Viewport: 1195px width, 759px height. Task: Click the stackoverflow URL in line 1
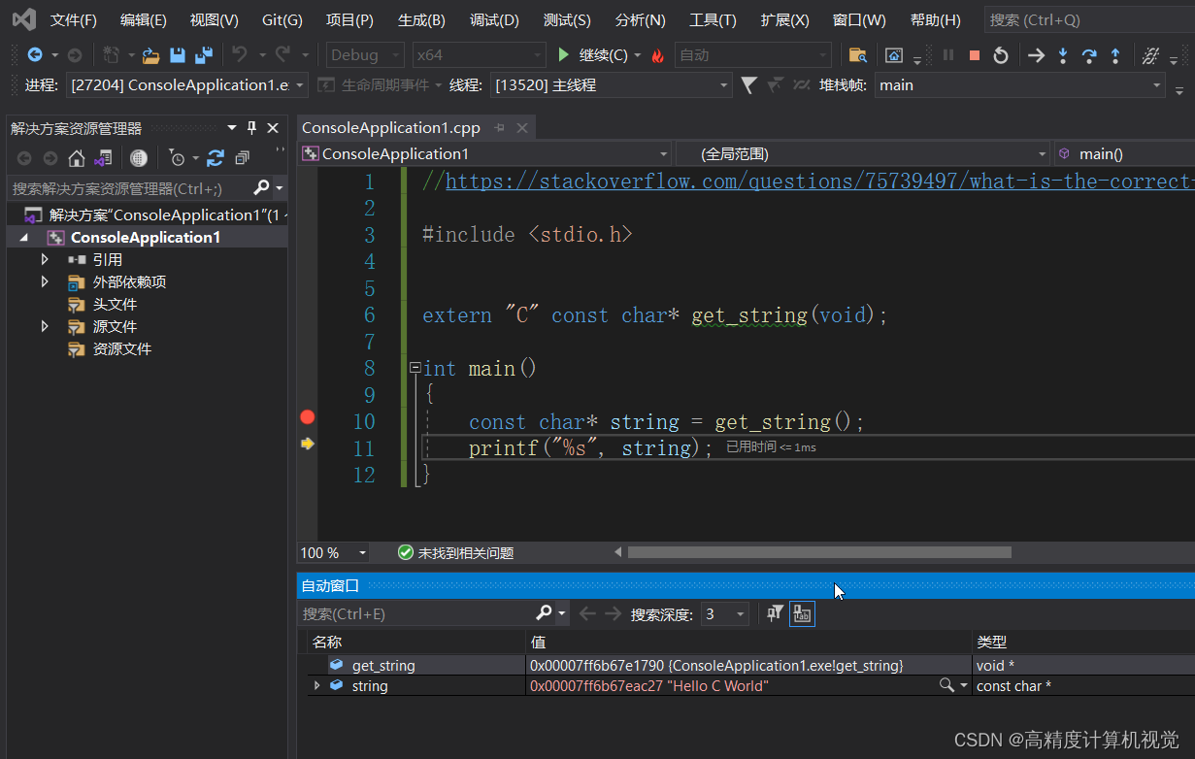pos(819,181)
